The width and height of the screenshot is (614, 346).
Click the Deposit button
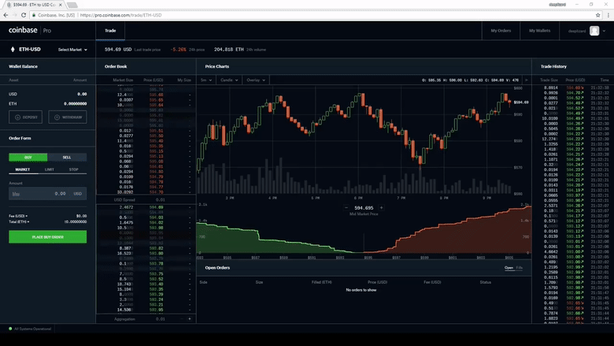[x=28, y=117]
